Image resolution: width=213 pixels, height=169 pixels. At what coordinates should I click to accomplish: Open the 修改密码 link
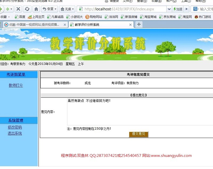15,127
